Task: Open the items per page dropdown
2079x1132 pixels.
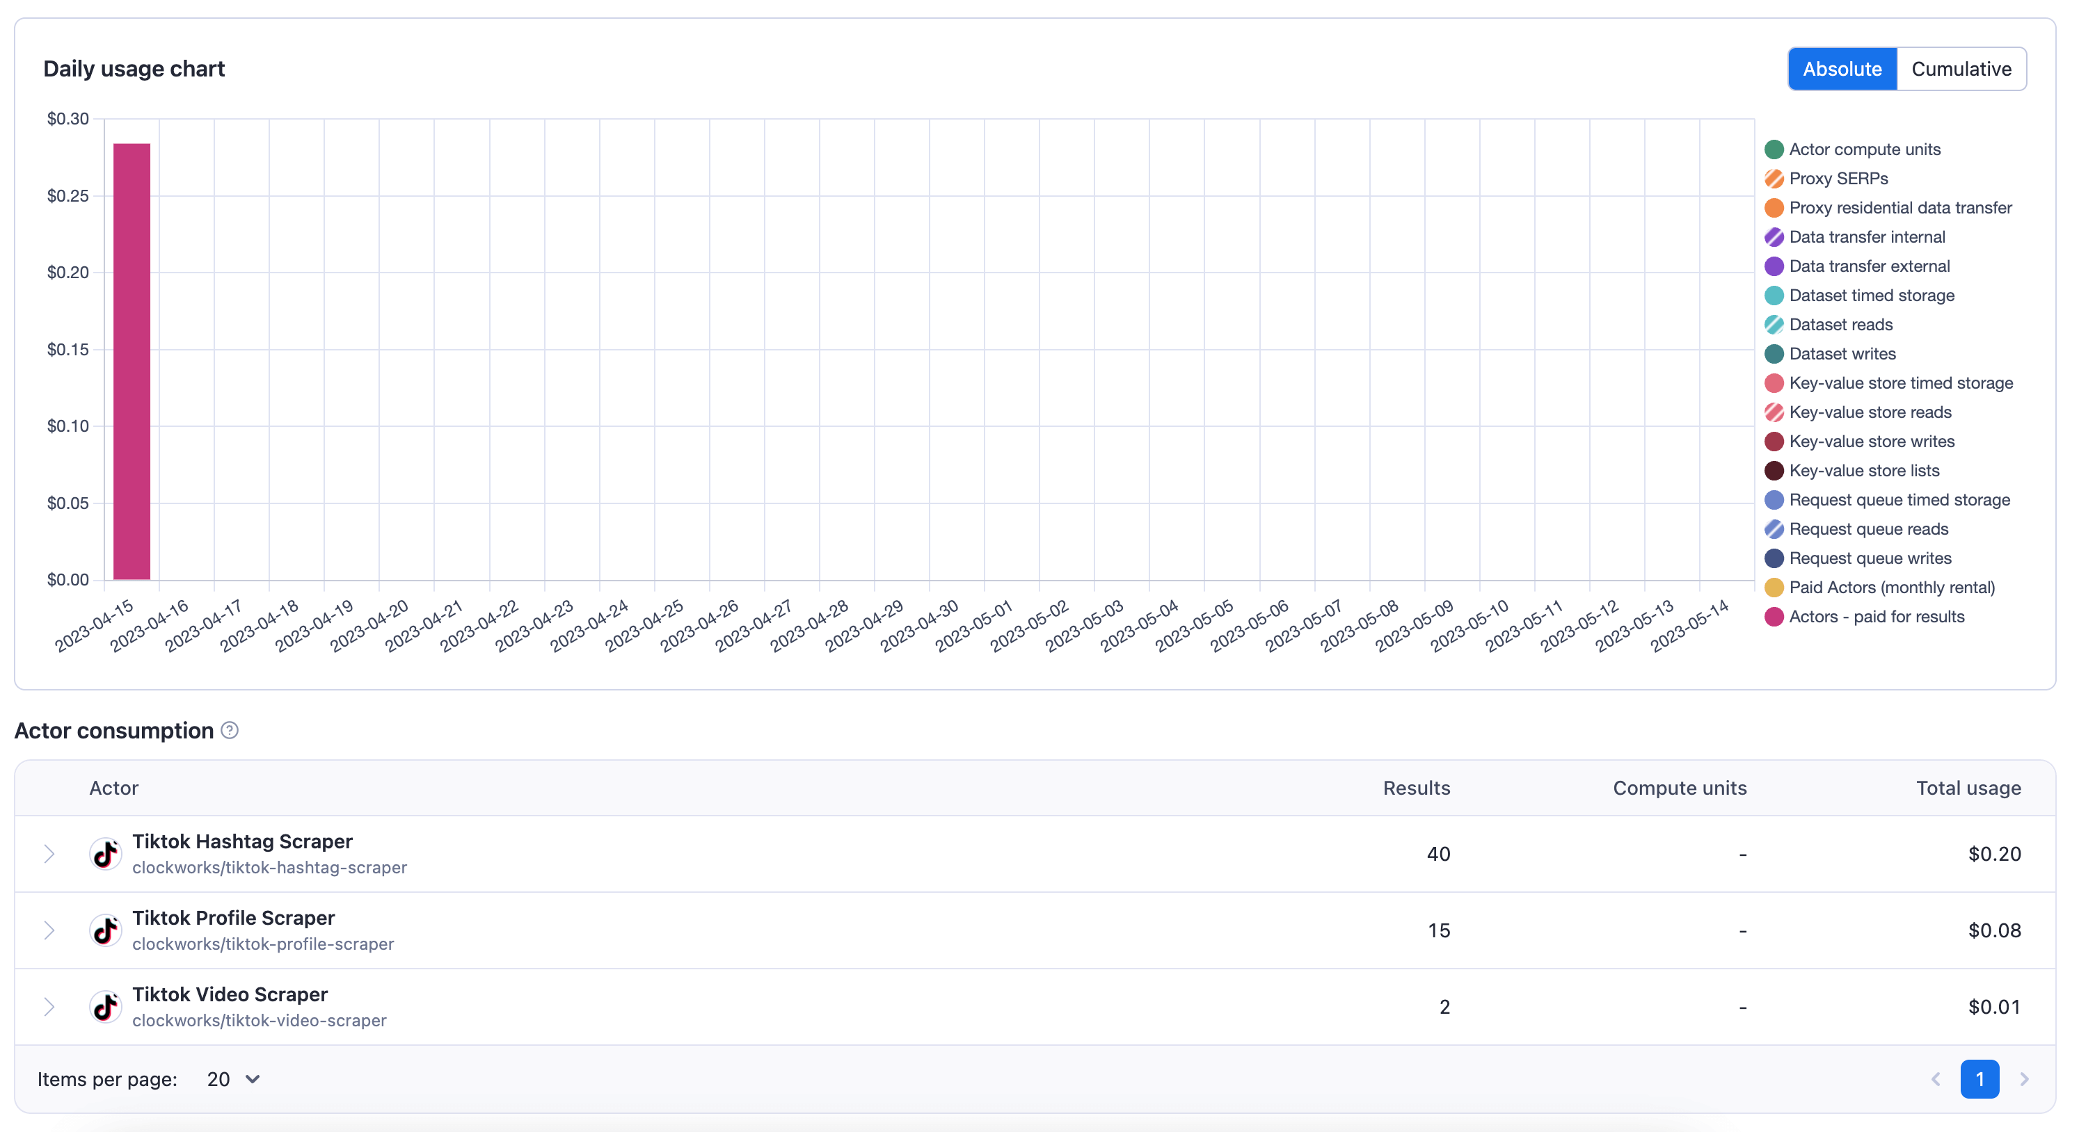Action: 232,1078
